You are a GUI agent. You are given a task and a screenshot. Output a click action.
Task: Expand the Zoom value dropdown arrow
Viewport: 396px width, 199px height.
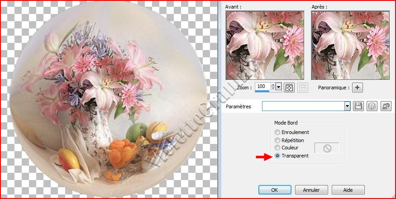(x=279, y=87)
